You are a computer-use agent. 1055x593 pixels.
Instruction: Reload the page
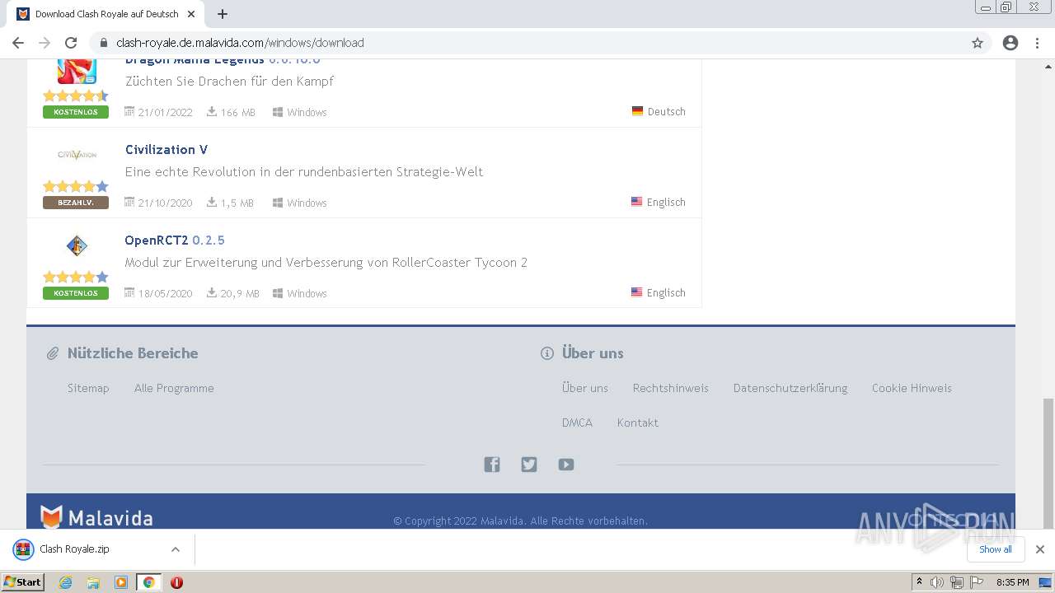pyautogui.click(x=71, y=43)
